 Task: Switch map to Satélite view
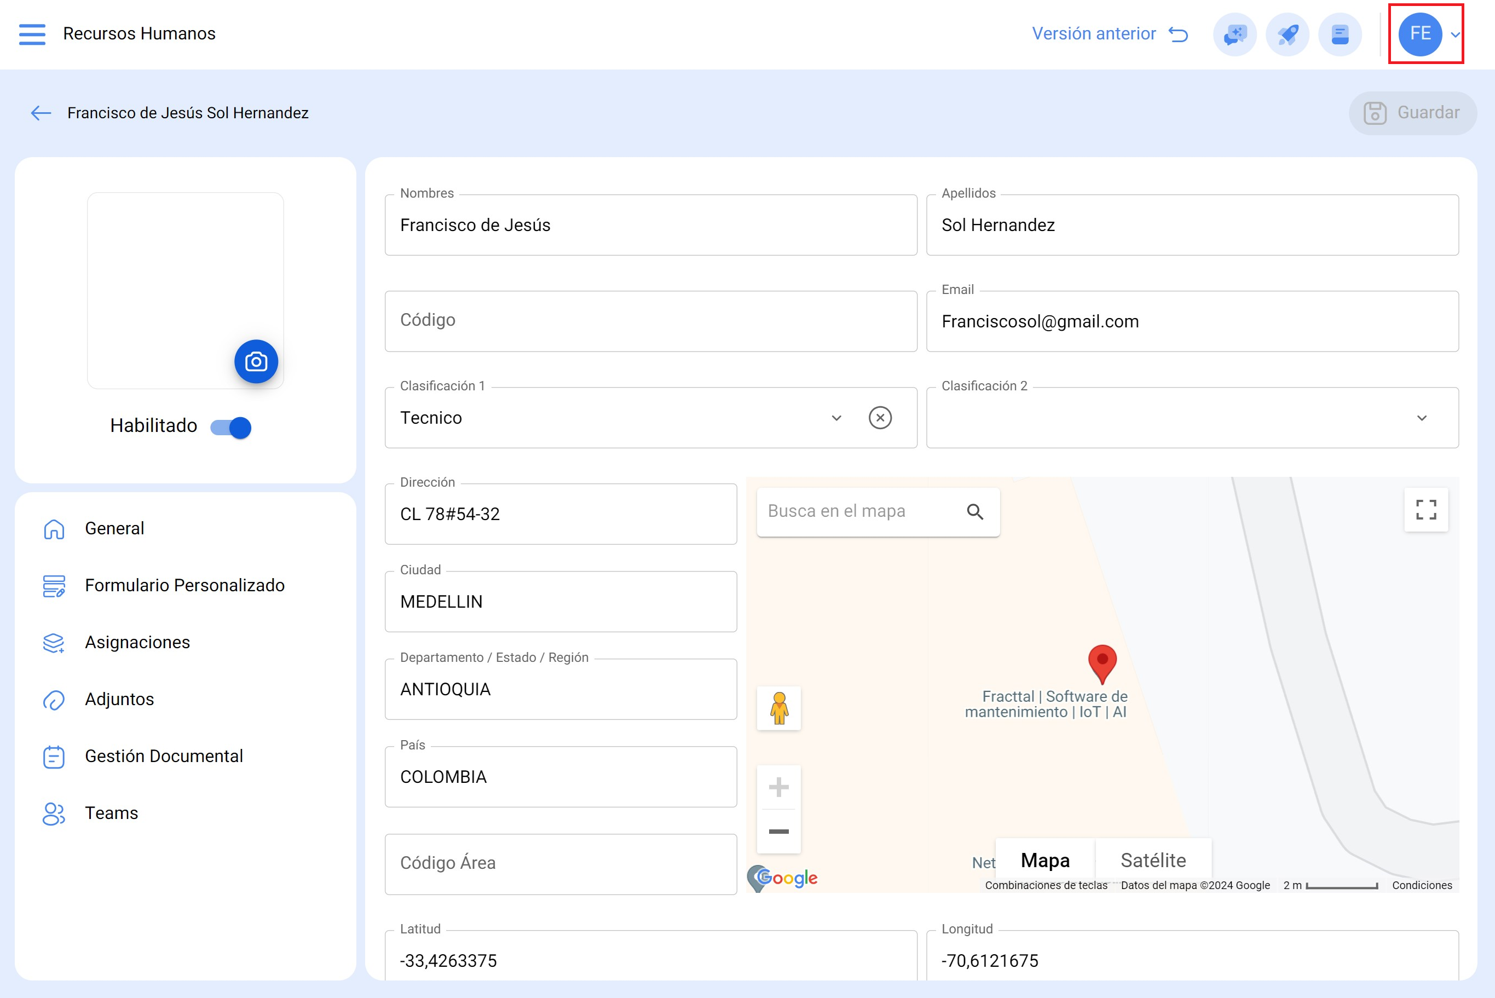click(1153, 861)
